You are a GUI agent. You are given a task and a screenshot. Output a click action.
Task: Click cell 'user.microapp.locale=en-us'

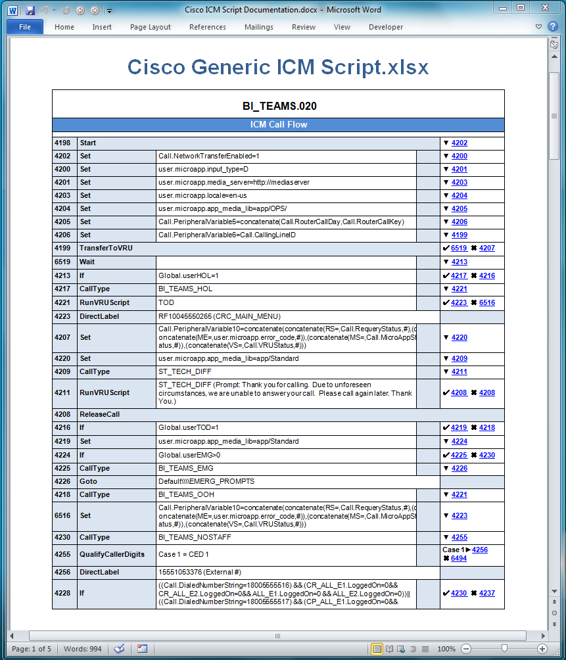point(286,196)
